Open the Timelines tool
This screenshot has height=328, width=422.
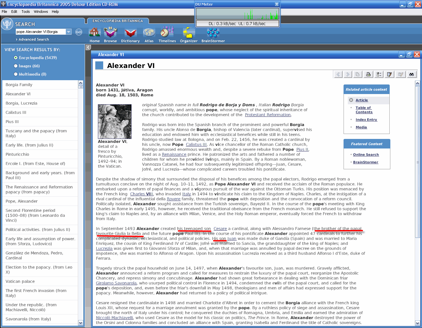[x=167, y=33]
